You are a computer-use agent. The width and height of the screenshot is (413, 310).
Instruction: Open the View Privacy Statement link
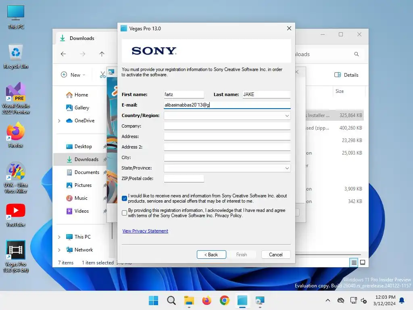pos(145,231)
